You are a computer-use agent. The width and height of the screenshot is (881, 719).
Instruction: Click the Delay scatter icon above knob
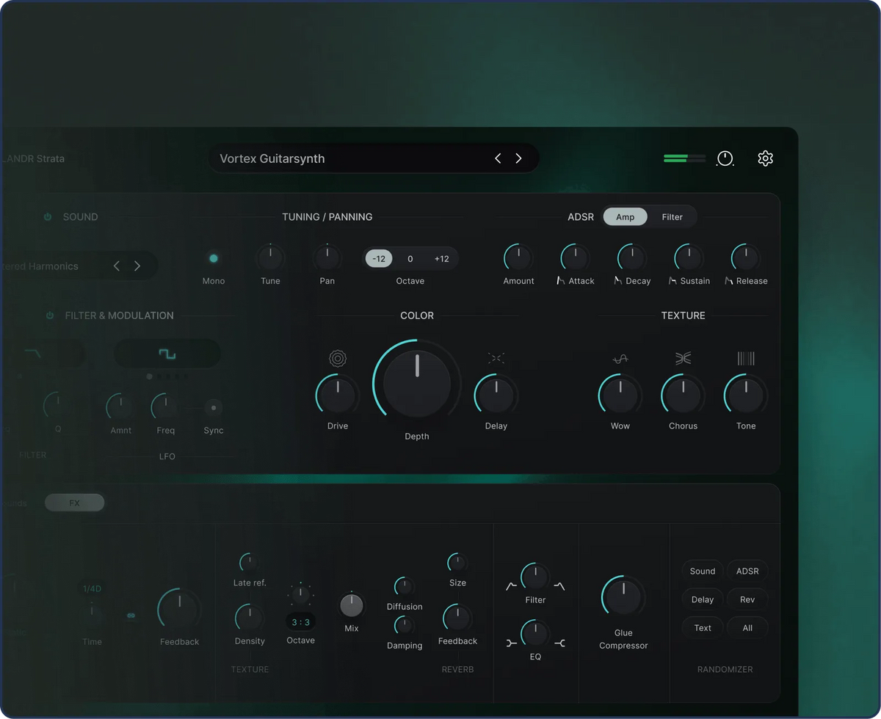coord(496,358)
